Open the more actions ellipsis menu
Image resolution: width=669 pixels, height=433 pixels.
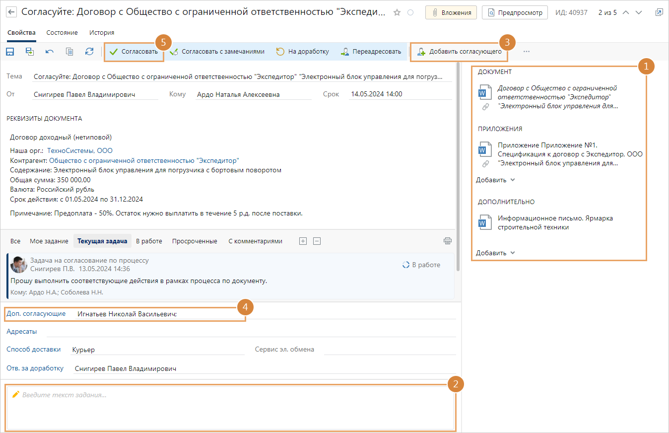[527, 51]
